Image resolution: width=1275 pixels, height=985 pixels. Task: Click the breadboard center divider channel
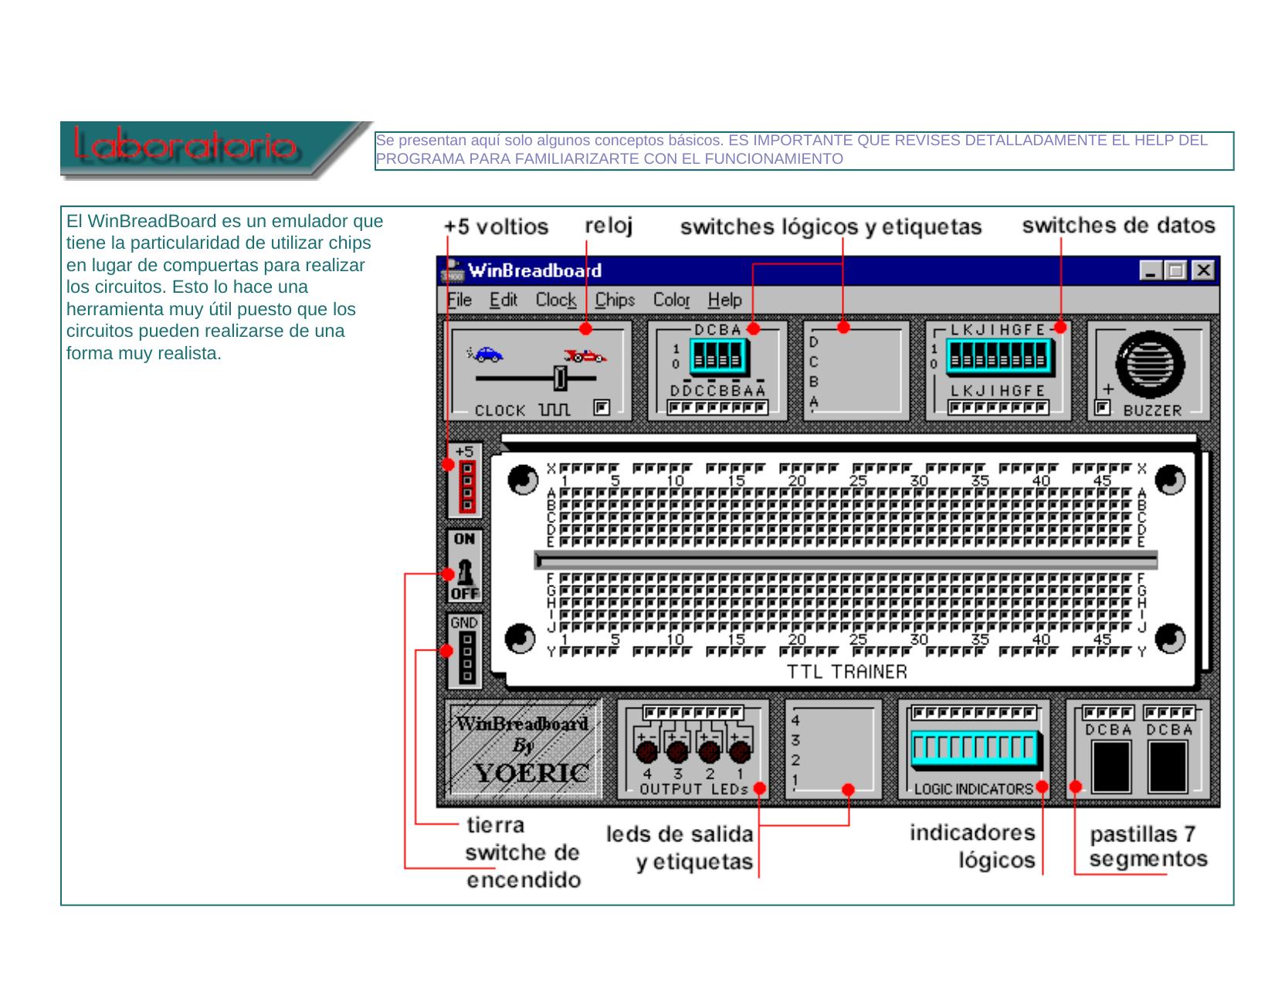[846, 560]
